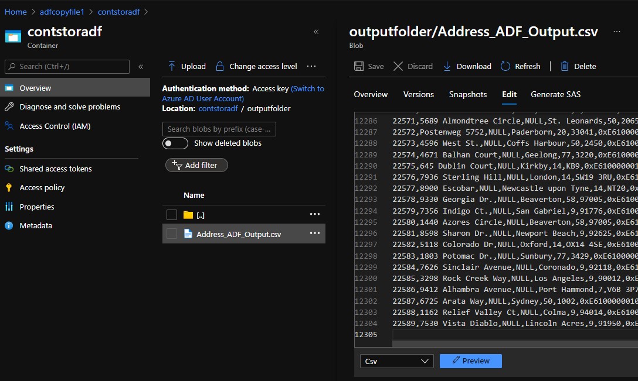
Task: Click the Search blobs by prefix field
Action: [x=219, y=129]
